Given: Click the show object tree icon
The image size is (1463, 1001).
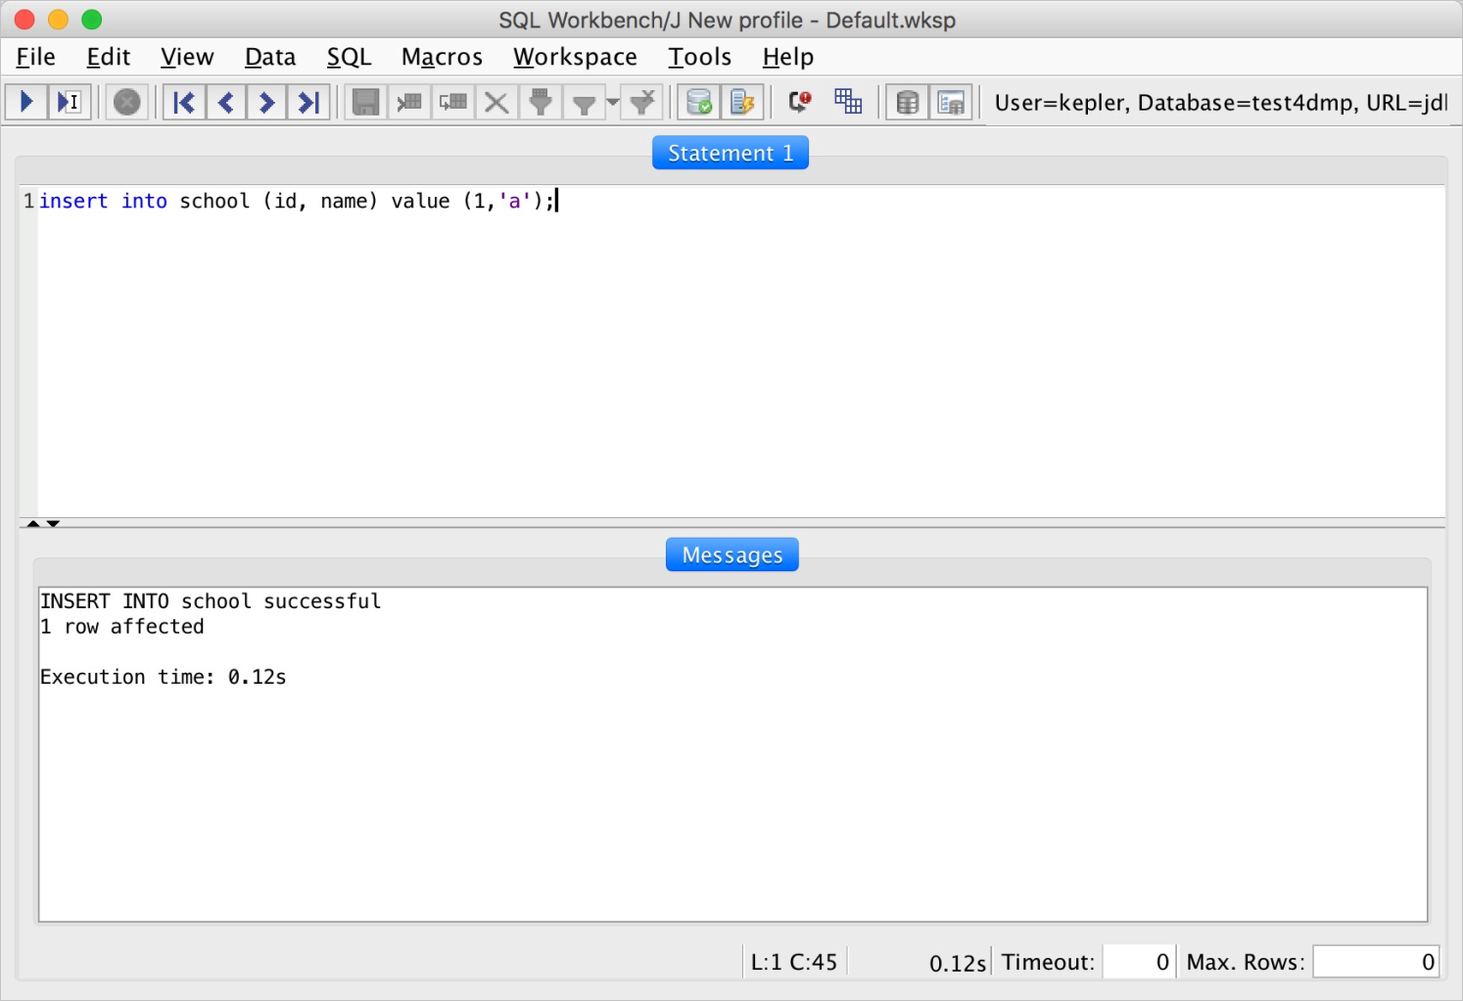Looking at the screenshot, I should (x=951, y=102).
